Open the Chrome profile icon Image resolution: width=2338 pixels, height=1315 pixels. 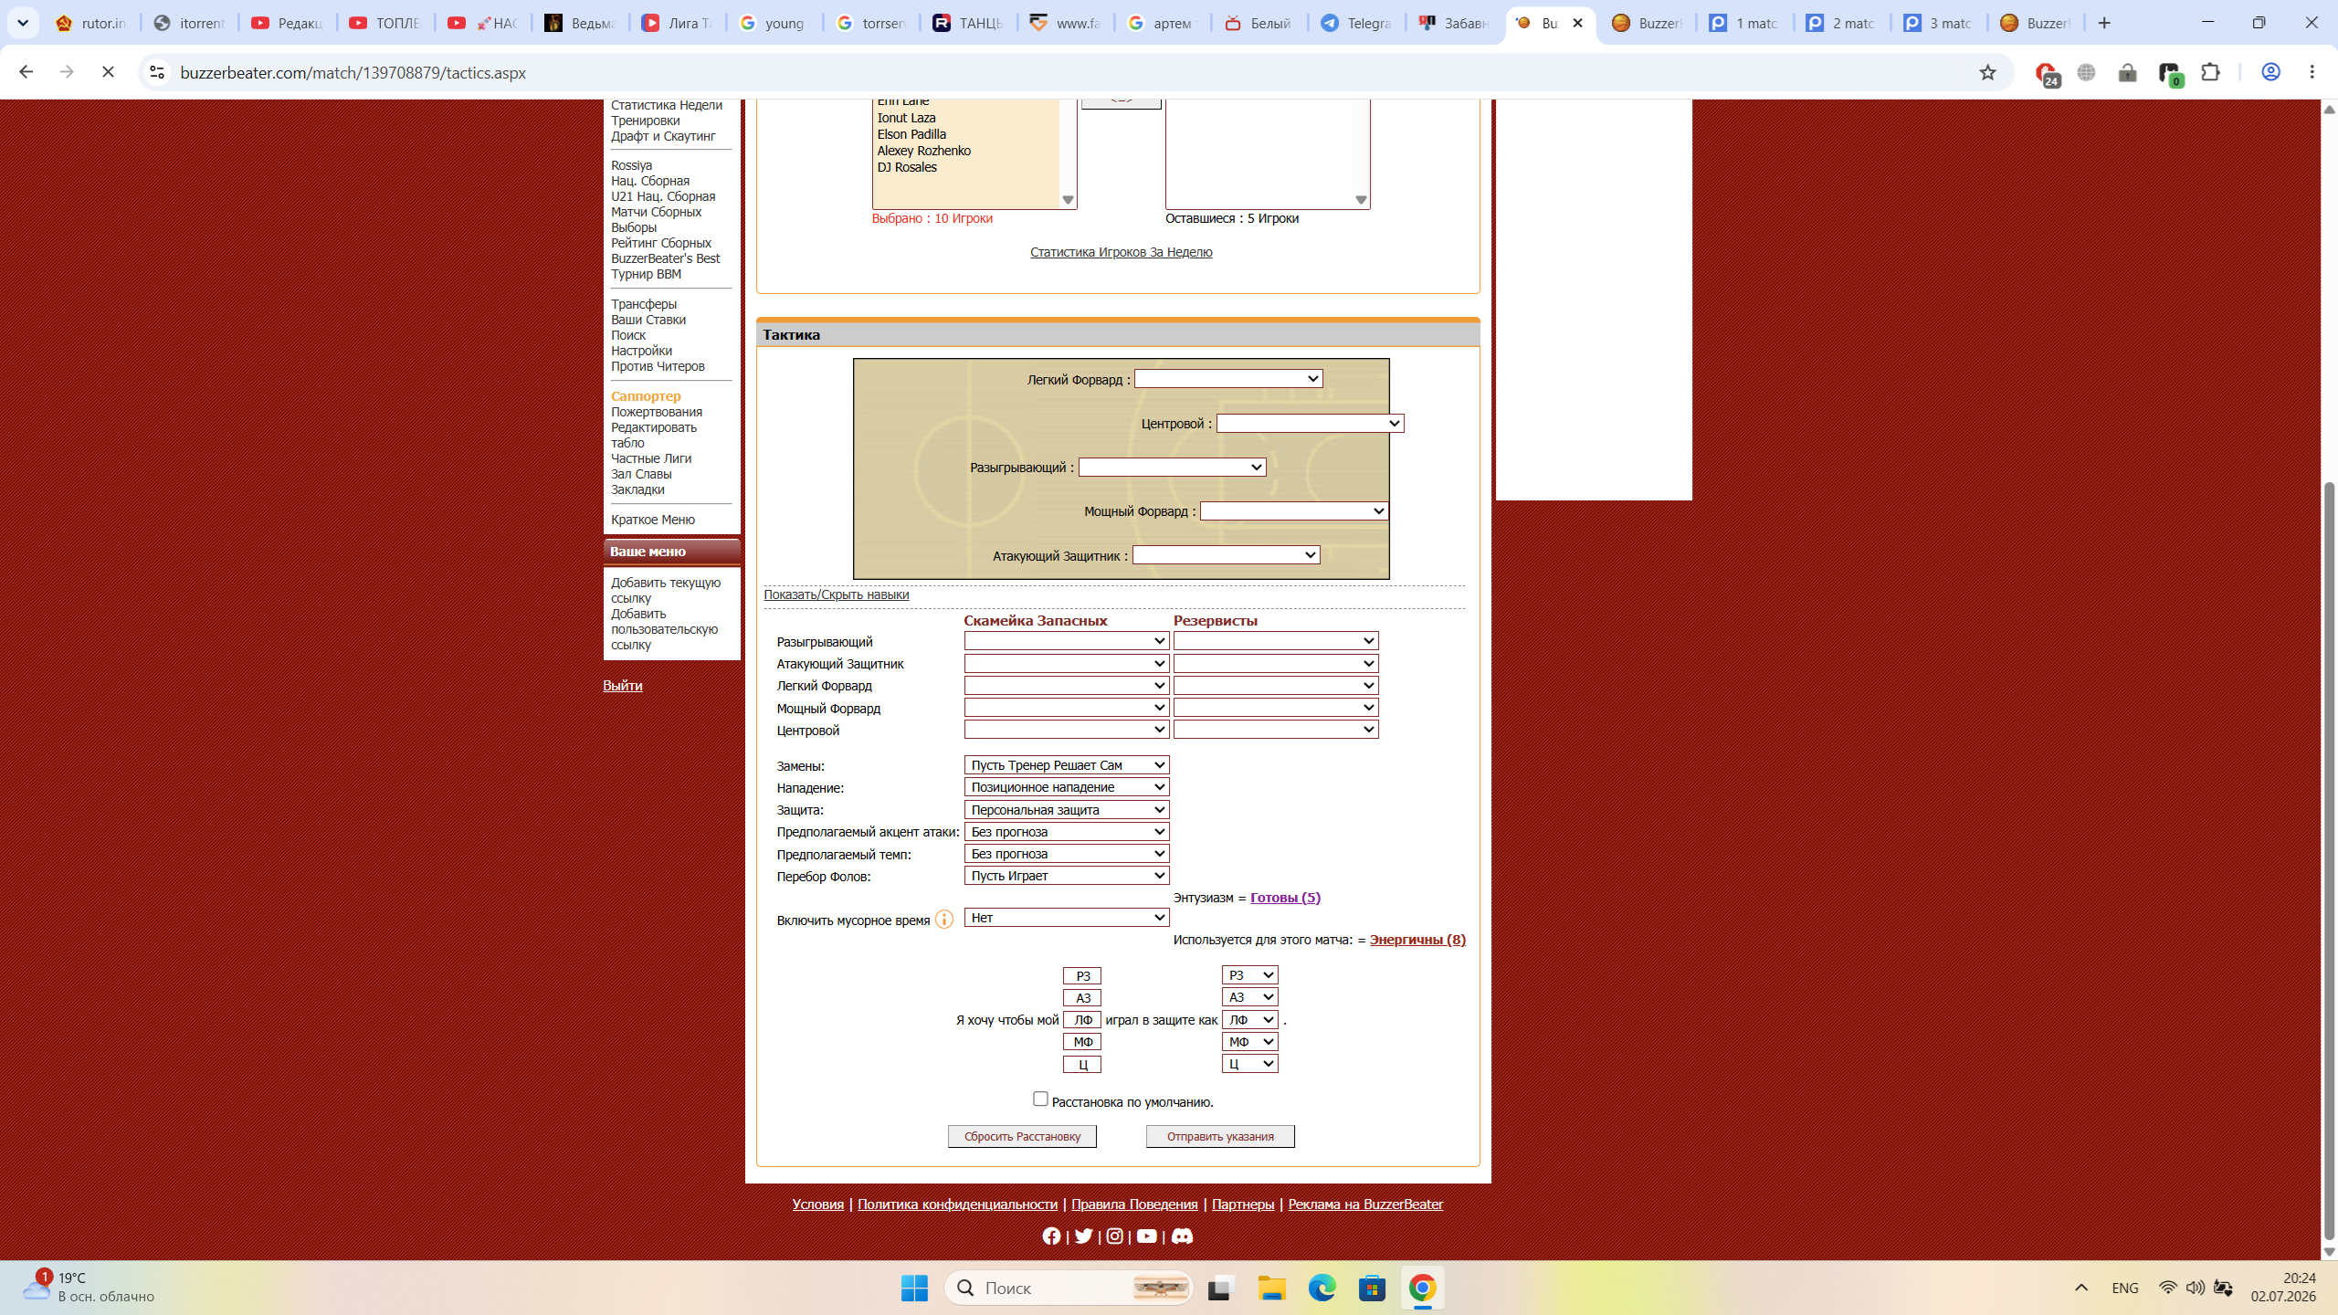pos(2270,72)
